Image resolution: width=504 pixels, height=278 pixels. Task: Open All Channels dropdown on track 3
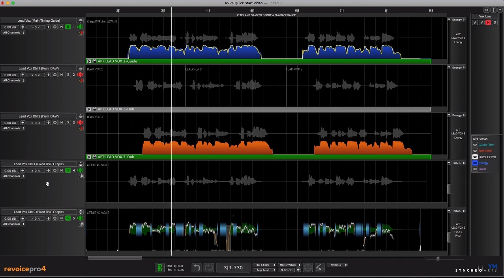coord(14,128)
